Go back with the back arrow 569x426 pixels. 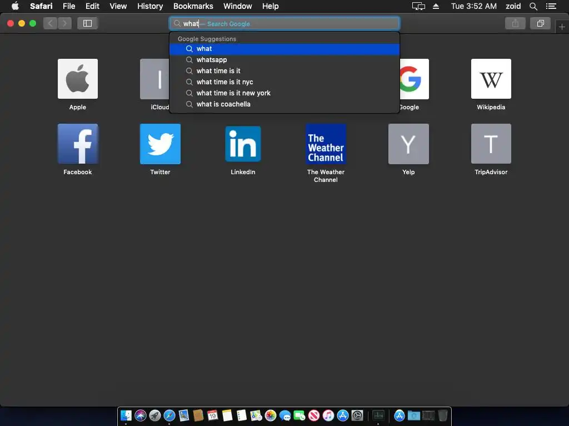tap(51, 23)
